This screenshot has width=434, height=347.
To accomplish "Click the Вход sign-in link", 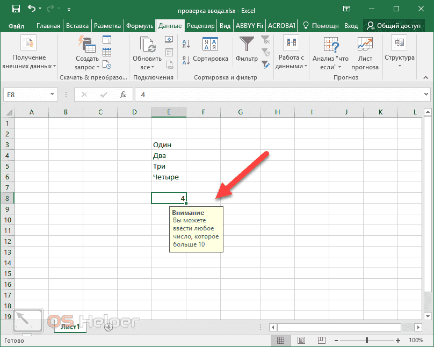I will [x=351, y=26].
